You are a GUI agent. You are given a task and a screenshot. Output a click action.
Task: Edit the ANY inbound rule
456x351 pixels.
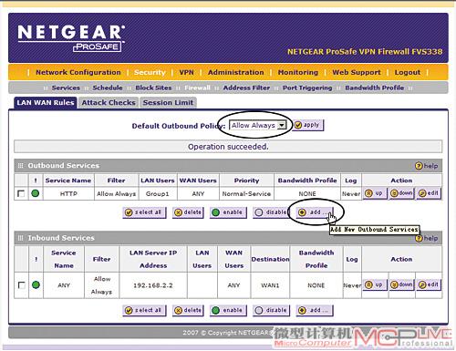[x=429, y=284]
